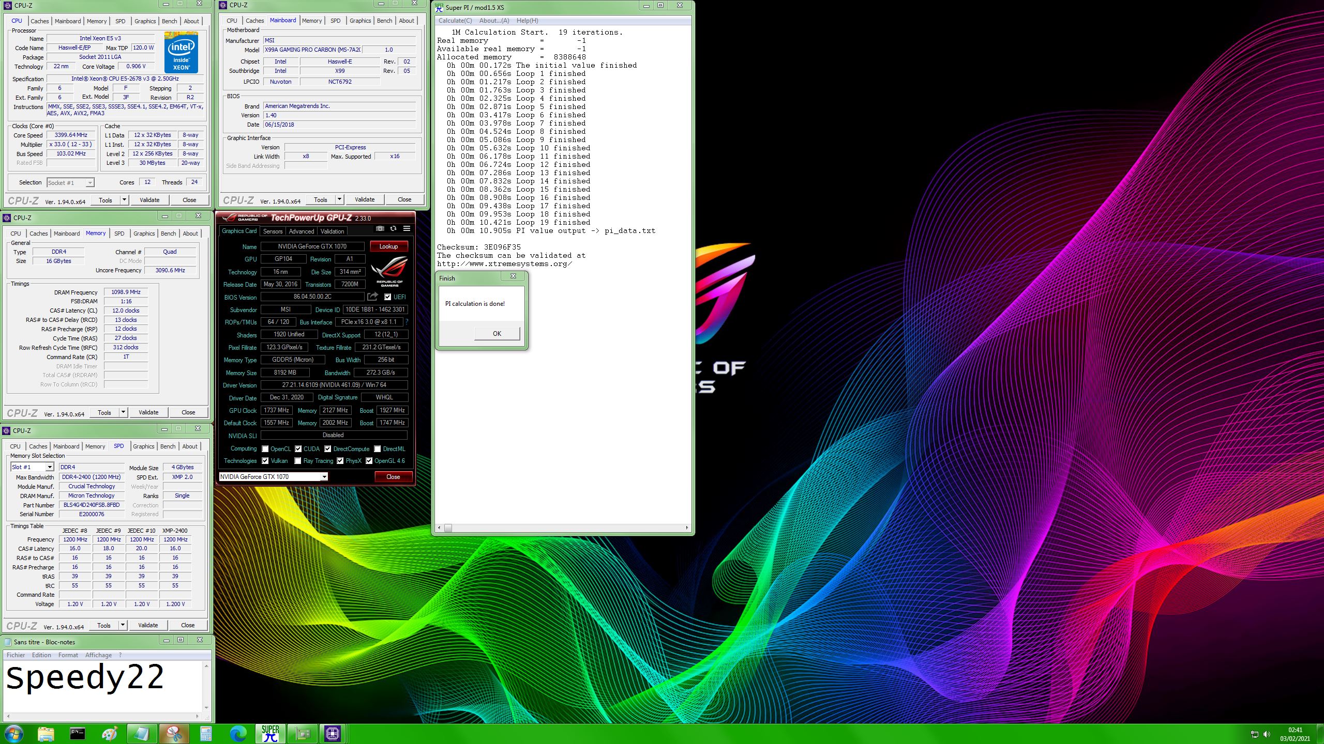Open the Socket #1 selection dropdown
The height and width of the screenshot is (744, 1324).
coord(70,182)
